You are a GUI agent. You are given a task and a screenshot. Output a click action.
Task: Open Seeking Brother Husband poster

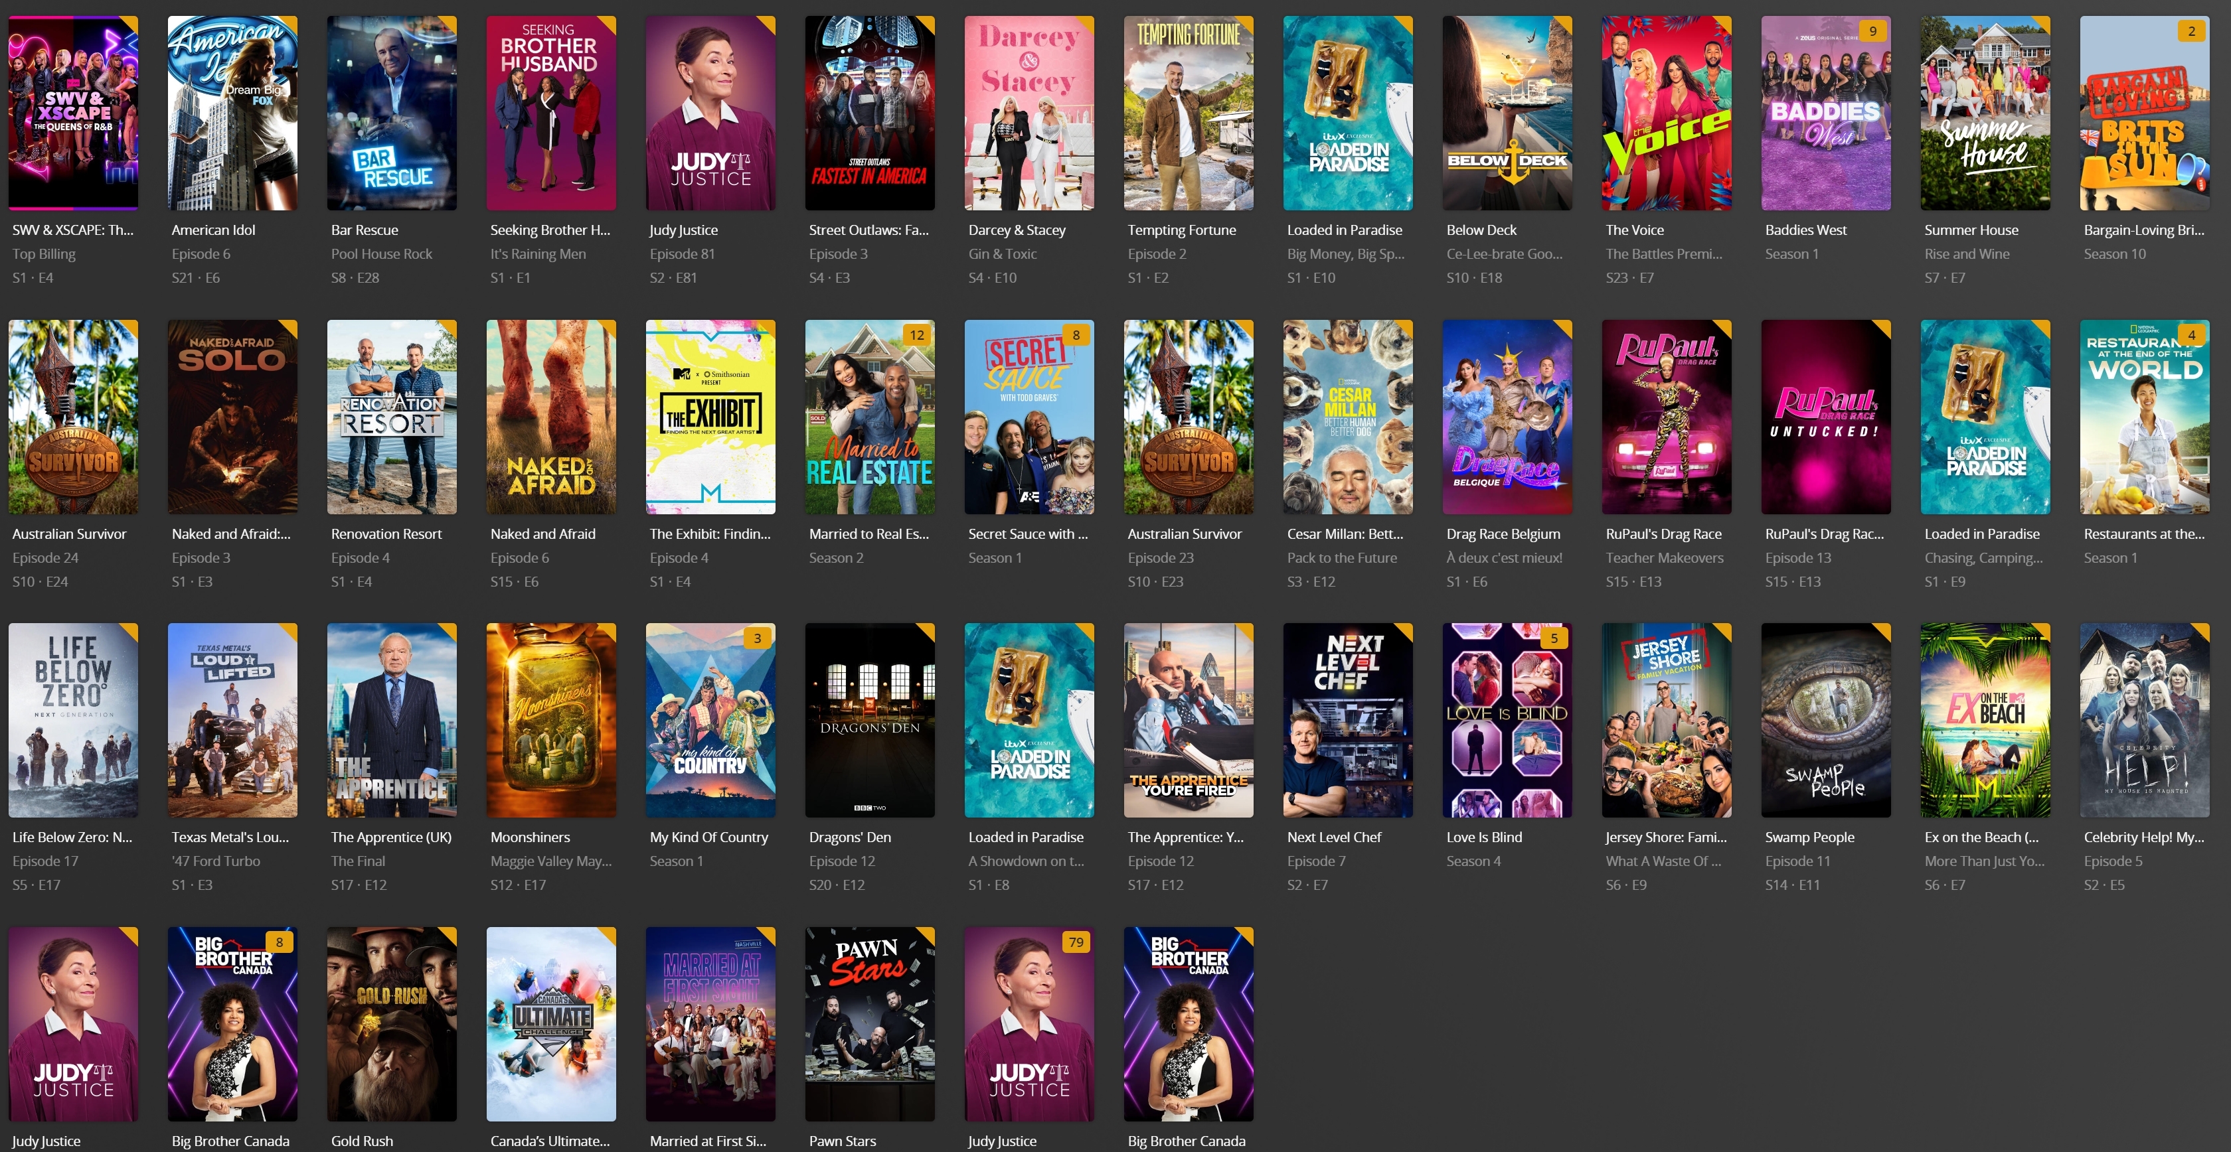552,113
